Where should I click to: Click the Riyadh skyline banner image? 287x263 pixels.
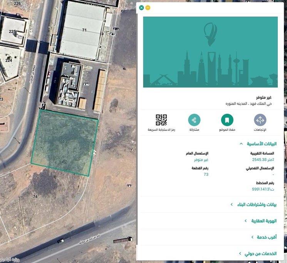tap(210, 52)
